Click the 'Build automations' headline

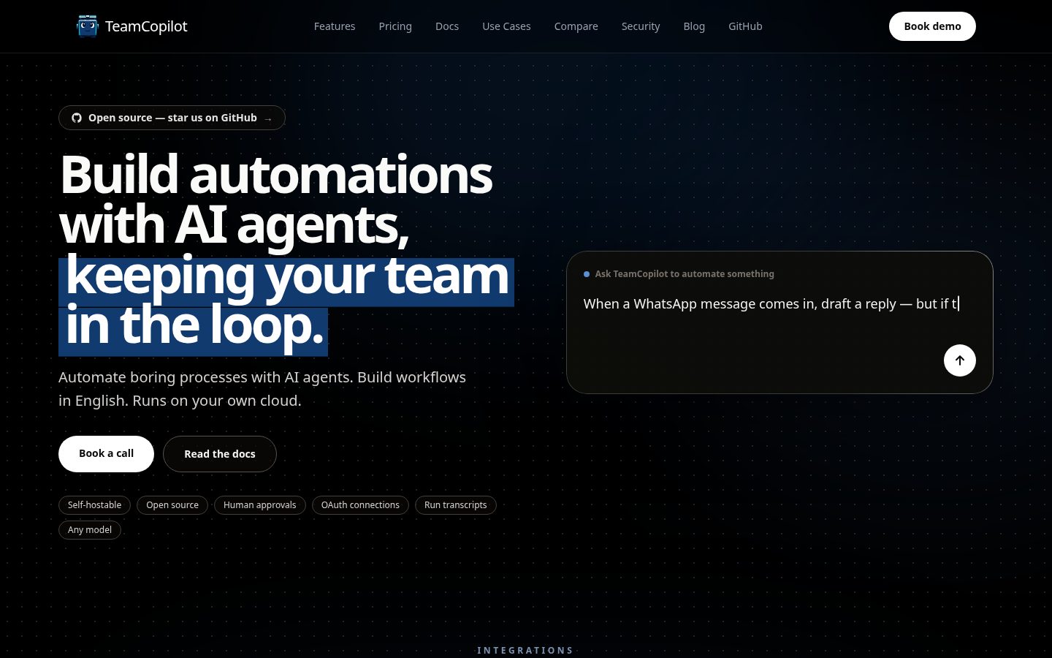[276, 175]
